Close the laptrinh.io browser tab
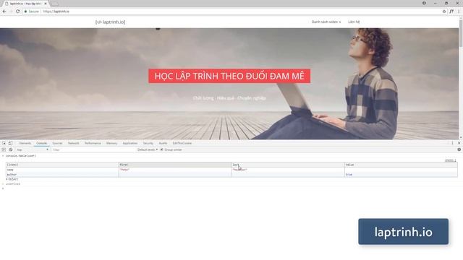 (46, 4)
